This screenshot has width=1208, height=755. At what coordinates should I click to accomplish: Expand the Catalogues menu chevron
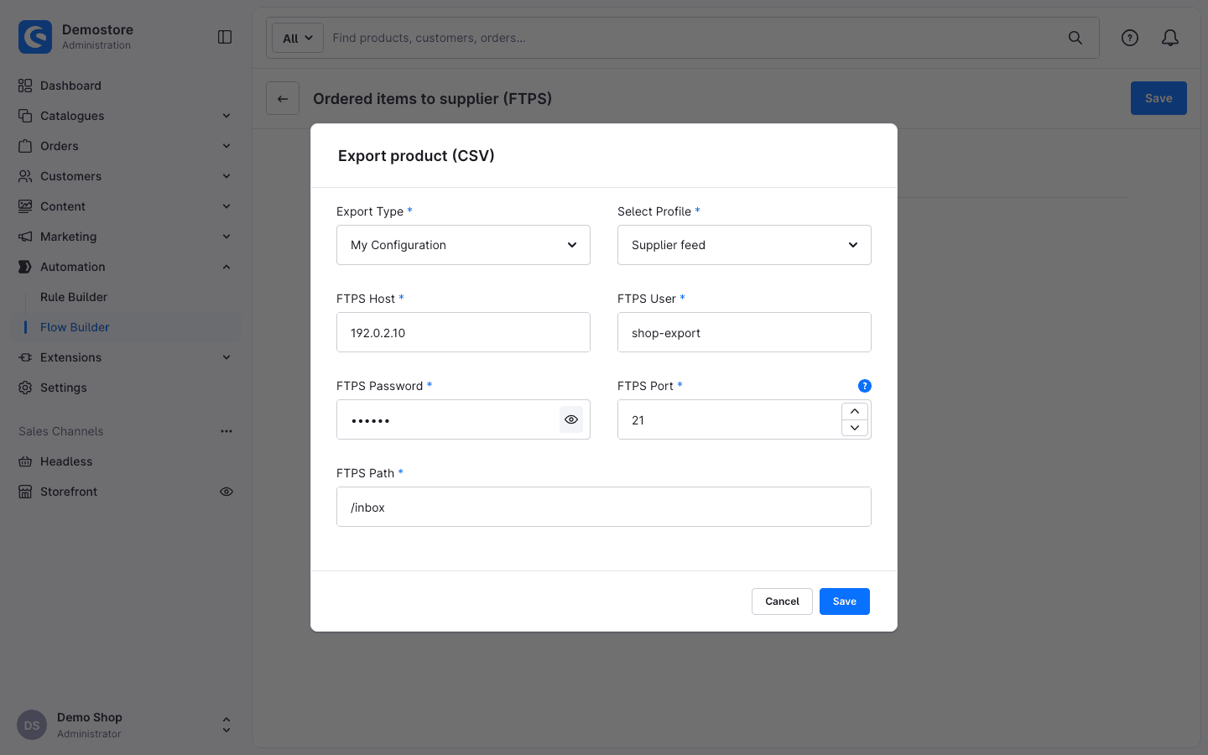click(226, 116)
